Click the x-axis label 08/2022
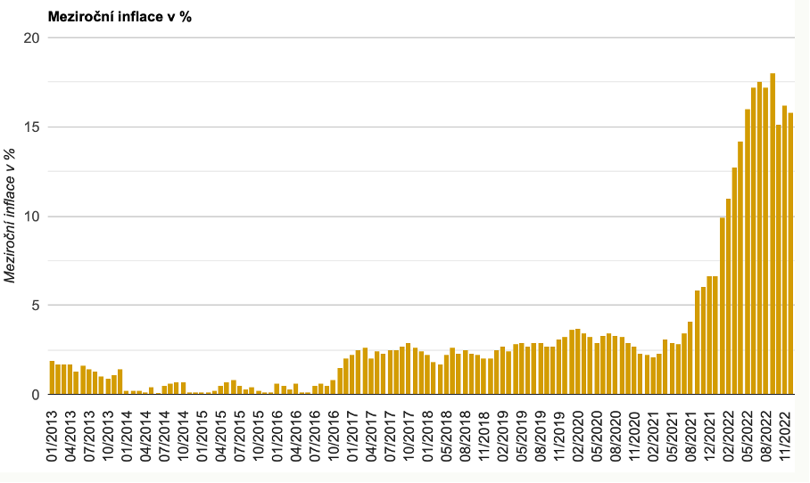The height and width of the screenshot is (483, 810). (x=765, y=434)
